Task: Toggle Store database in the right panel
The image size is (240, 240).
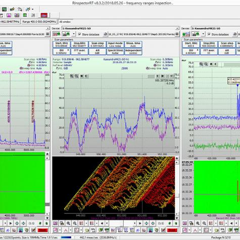Action: pyautogui.click(x=209, y=34)
